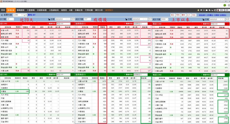This screenshot has width=230, height=124.
Task: Open the 首頁 tab
Action: (3, 10)
